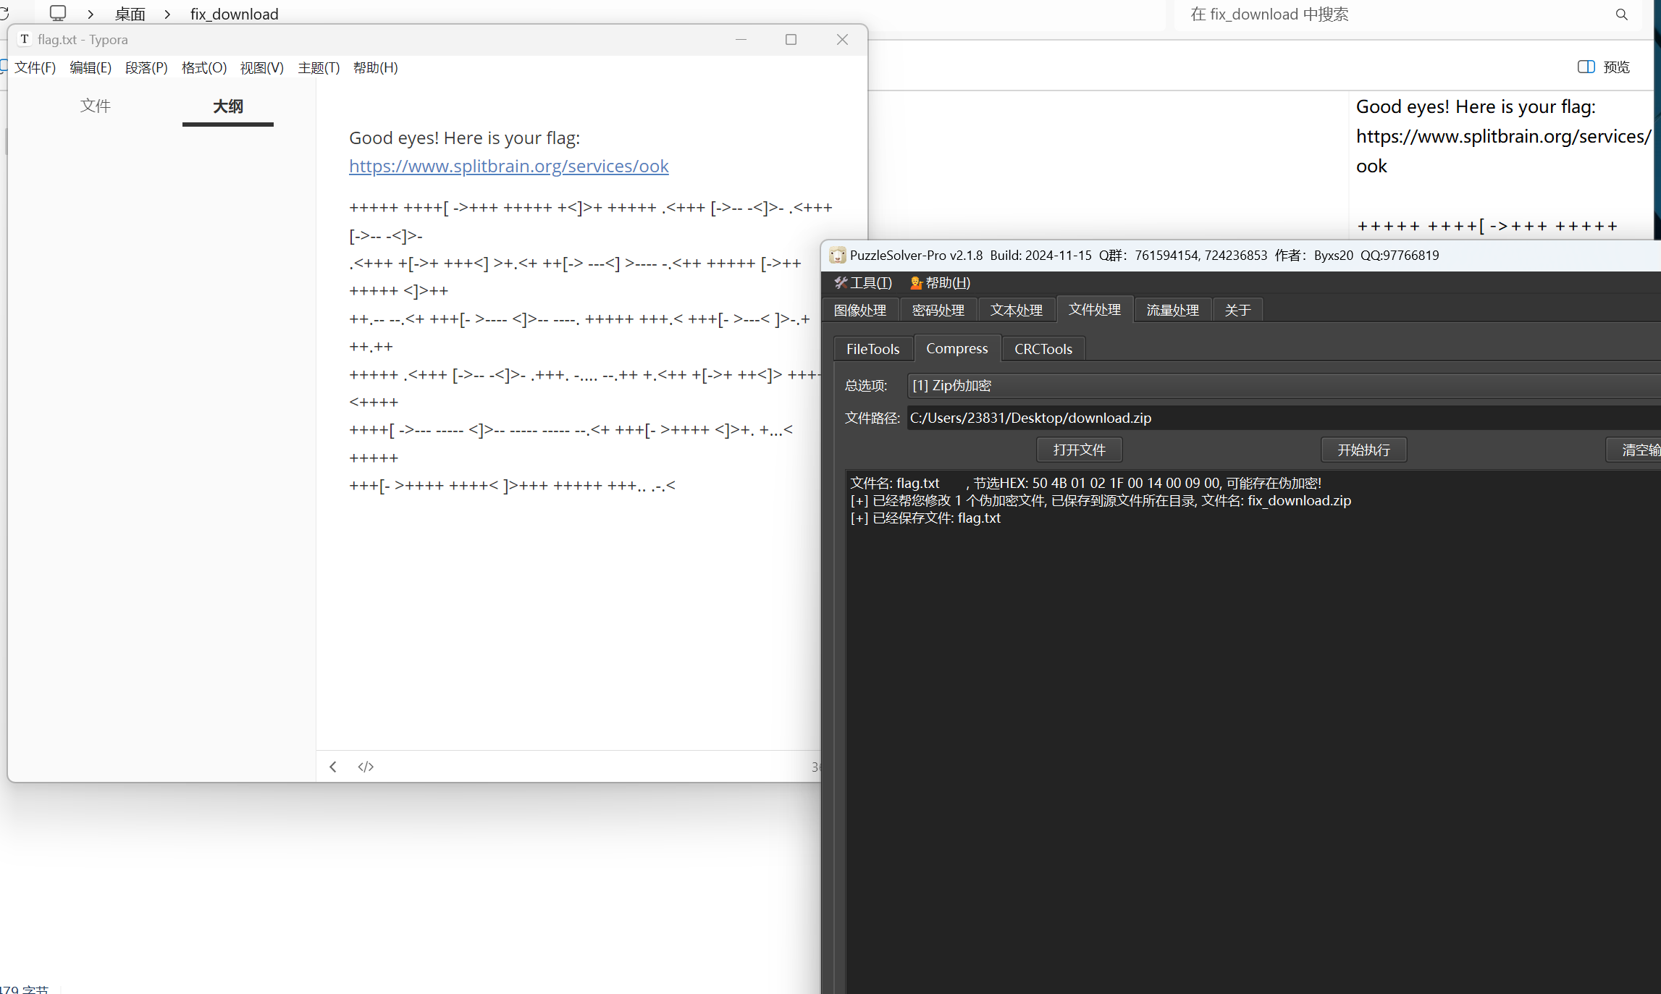Open the 主题(T) menu in Typora
1661x994 pixels.
pos(319,68)
